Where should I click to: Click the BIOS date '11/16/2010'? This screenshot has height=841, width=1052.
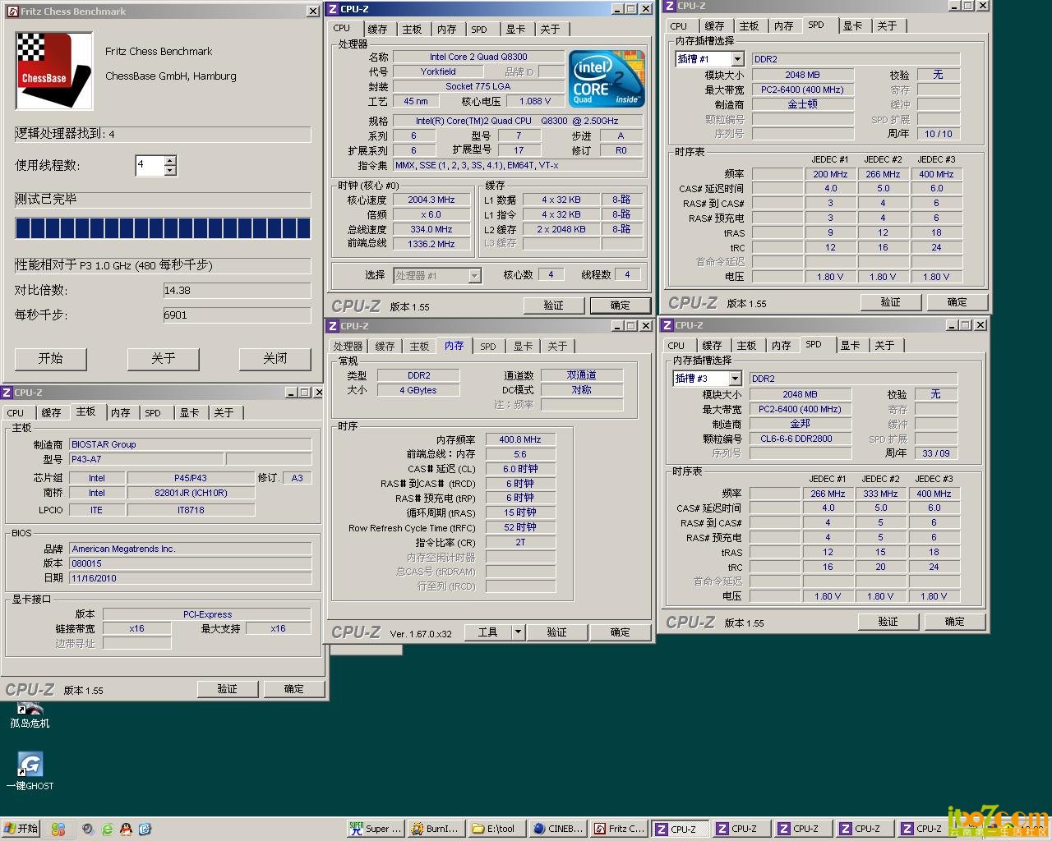coord(191,578)
